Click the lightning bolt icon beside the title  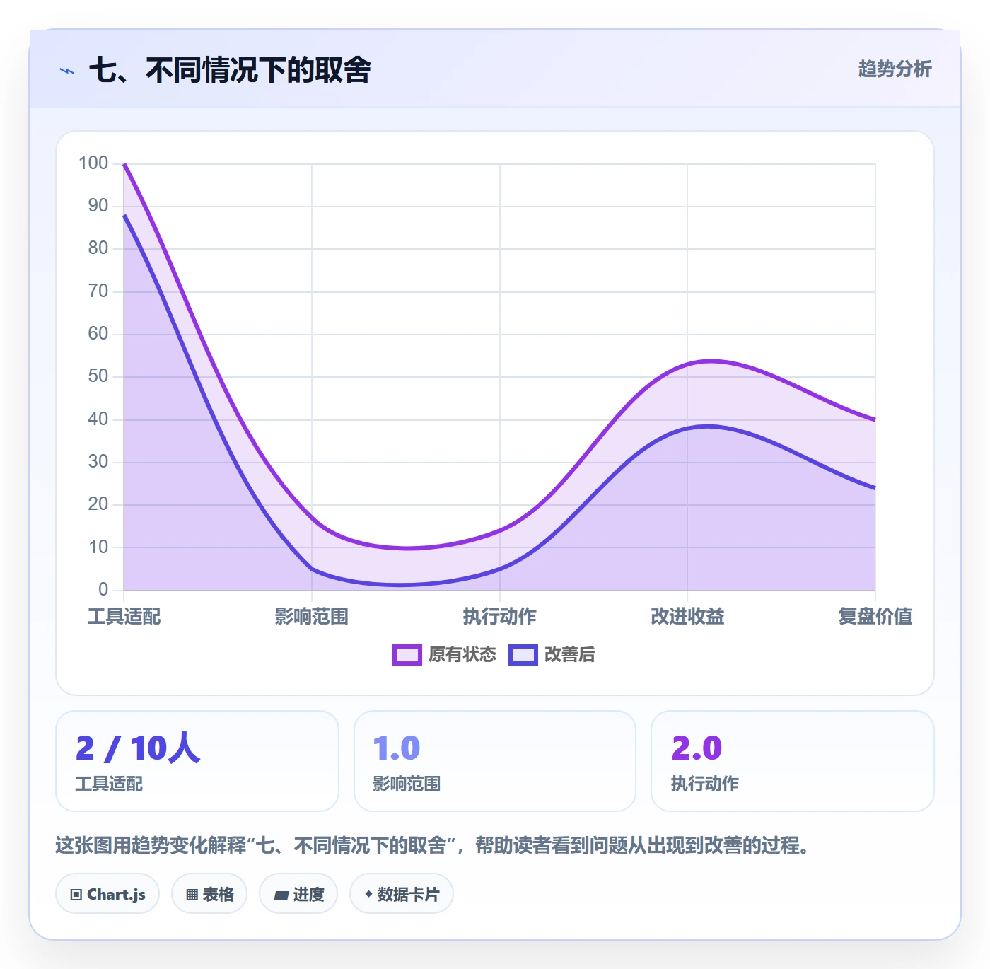point(67,71)
